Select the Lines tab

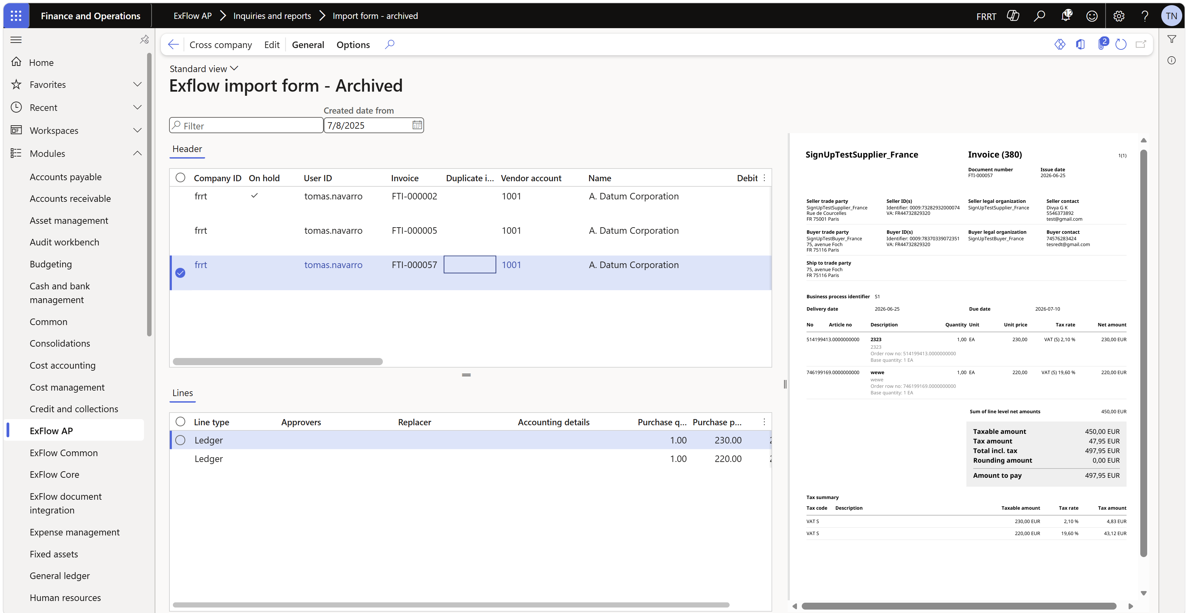(182, 393)
